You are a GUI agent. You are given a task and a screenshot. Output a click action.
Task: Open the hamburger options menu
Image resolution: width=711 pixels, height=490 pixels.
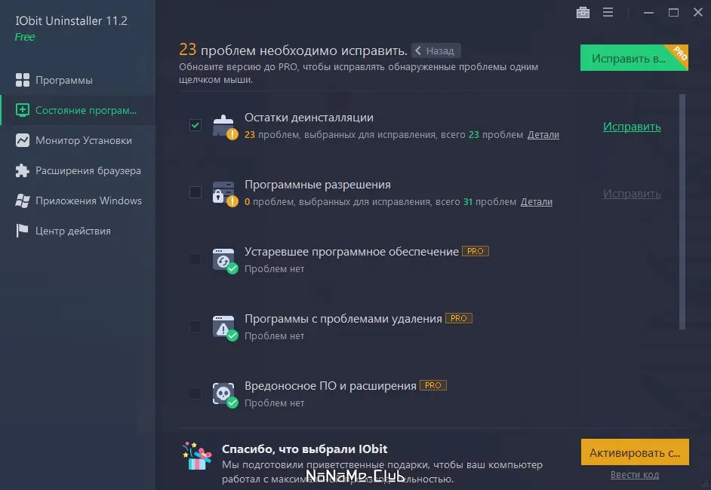click(608, 12)
